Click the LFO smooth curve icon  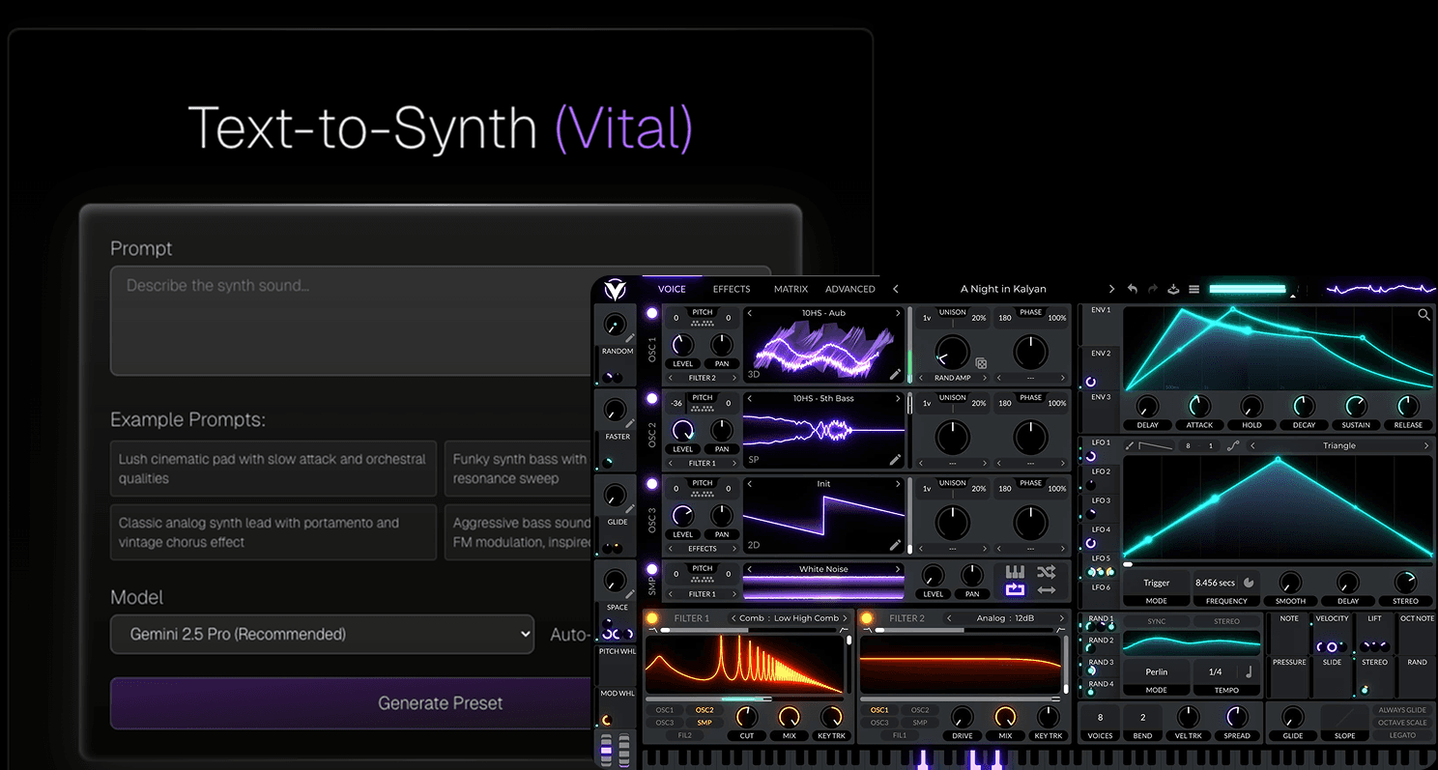point(1233,445)
